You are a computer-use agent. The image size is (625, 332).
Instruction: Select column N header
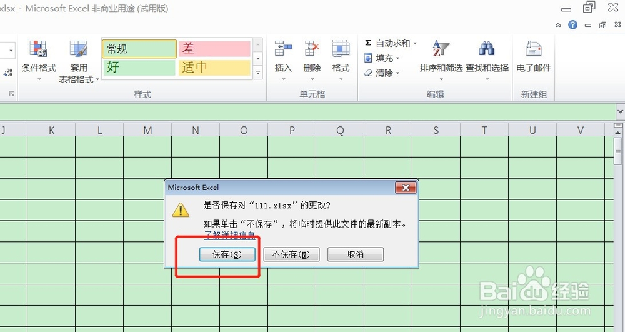point(196,130)
